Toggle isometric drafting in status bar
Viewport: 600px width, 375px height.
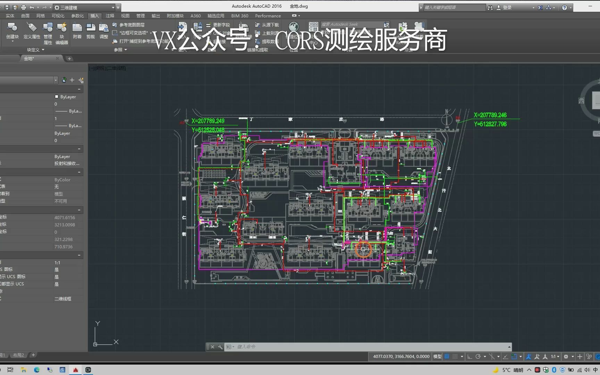coord(492,357)
